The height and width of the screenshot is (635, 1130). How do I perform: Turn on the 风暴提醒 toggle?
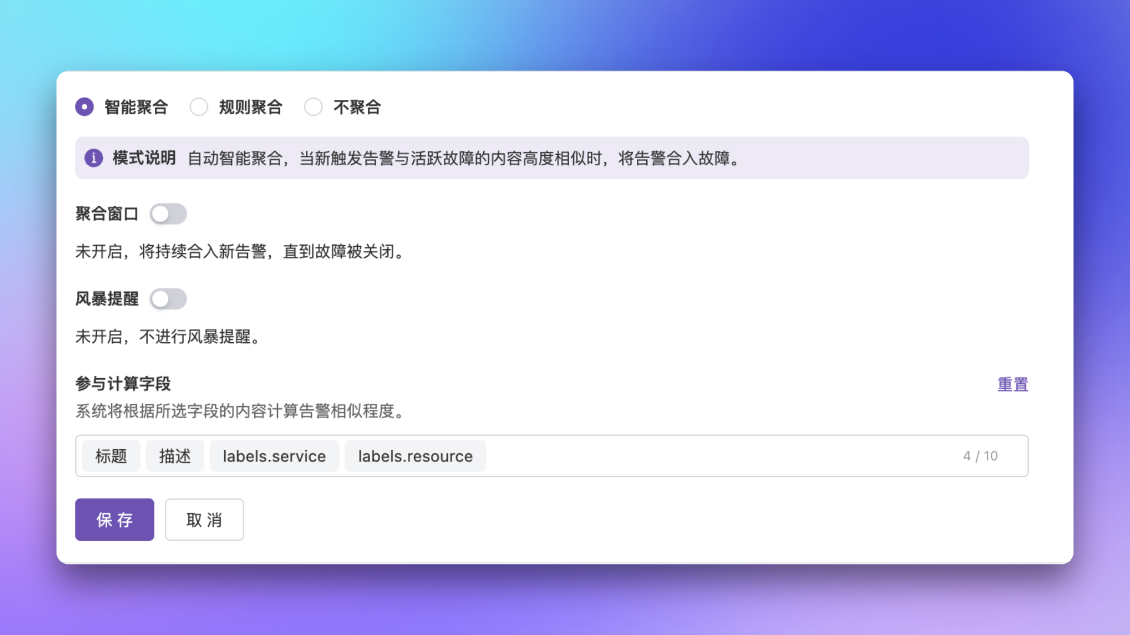coord(168,299)
